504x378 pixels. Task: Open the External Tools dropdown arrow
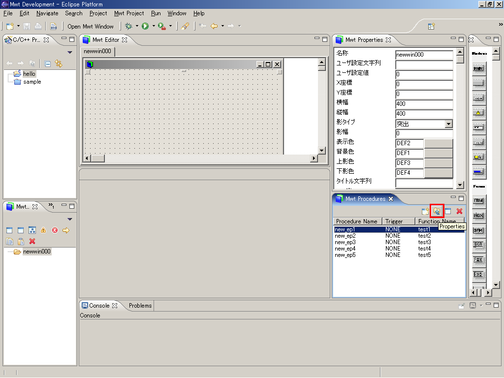click(x=170, y=26)
